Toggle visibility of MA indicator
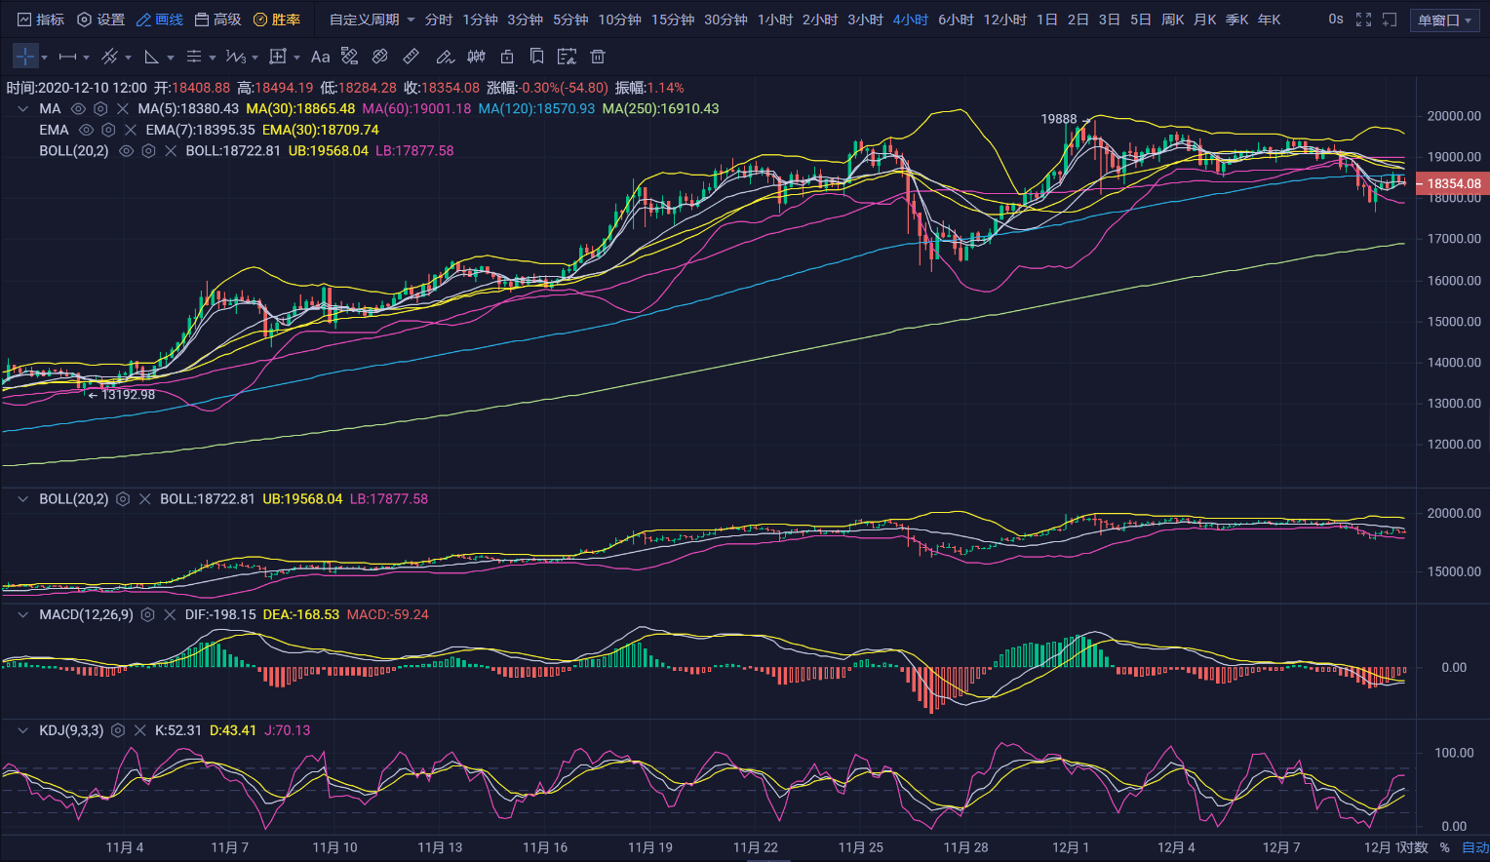Viewport: 1490px width, 862px height. click(x=78, y=109)
